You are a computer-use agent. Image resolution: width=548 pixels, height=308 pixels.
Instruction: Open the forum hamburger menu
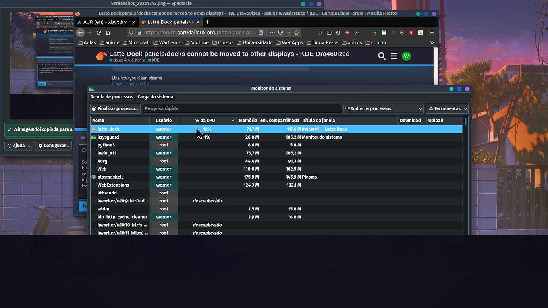tap(394, 56)
